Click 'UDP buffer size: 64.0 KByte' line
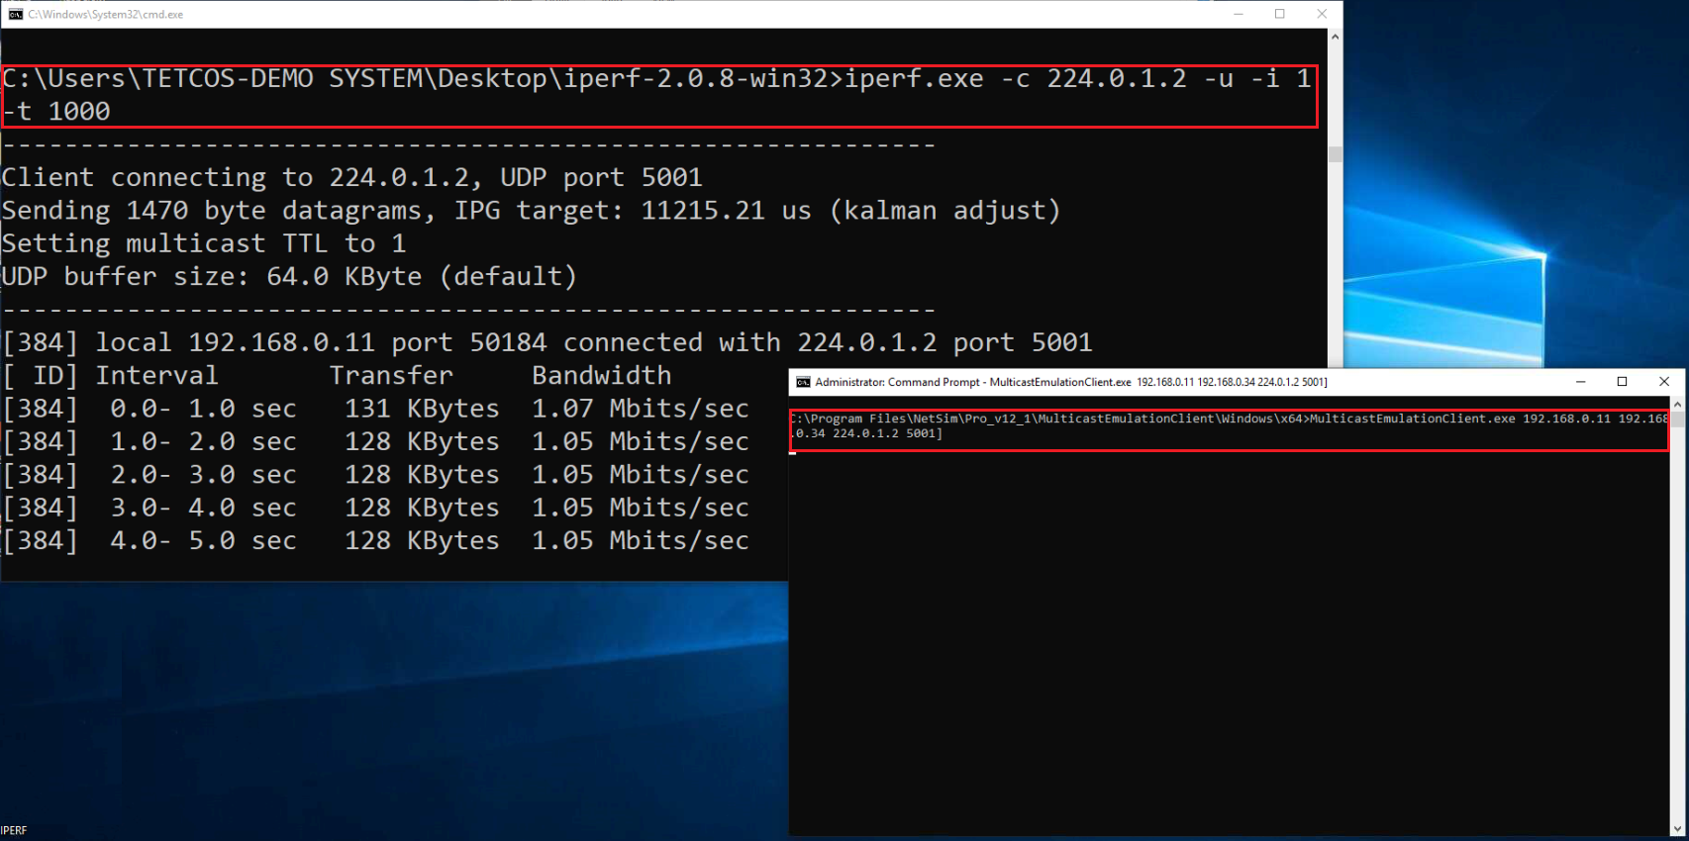The image size is (1689, 841). [x=289, y=276]
